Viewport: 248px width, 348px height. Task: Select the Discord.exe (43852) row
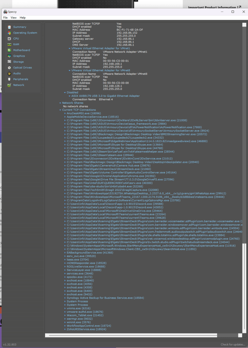click(115, 207)
